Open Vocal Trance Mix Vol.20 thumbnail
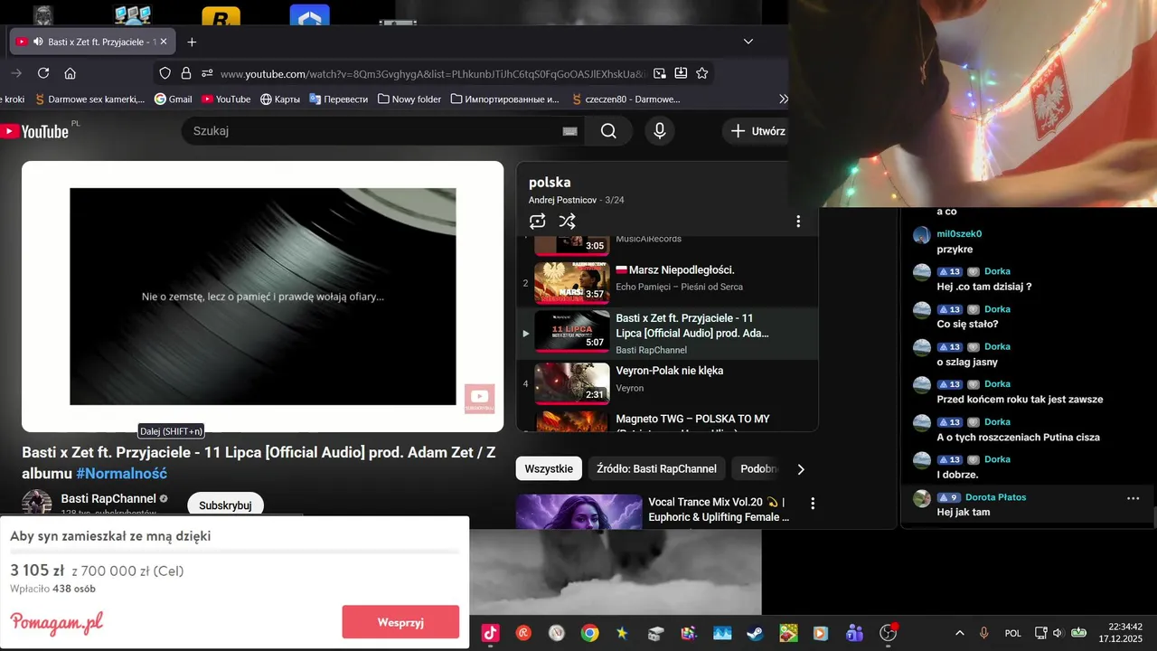The image size is (1157, 651). (578, 512)
